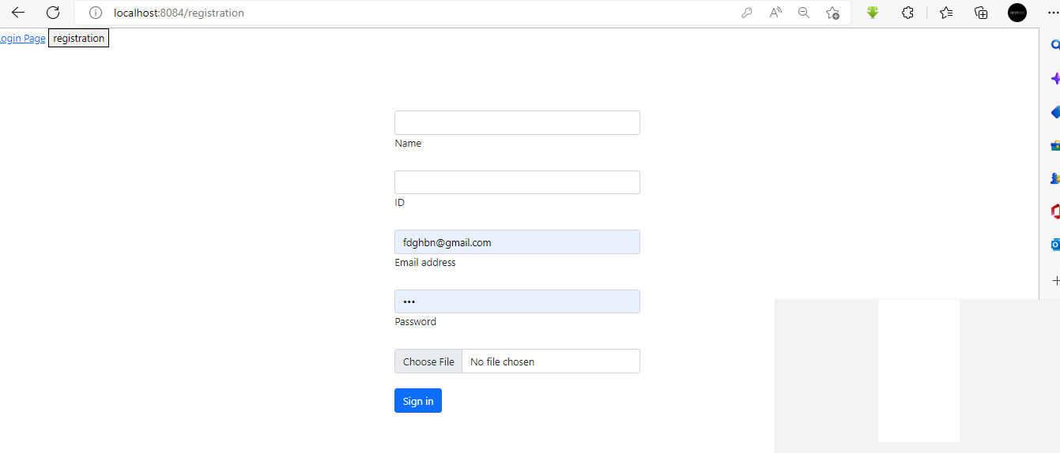This screenshot has height=453, width=1060.
Task: Click the Choose File button
Action: coord(428,361)
